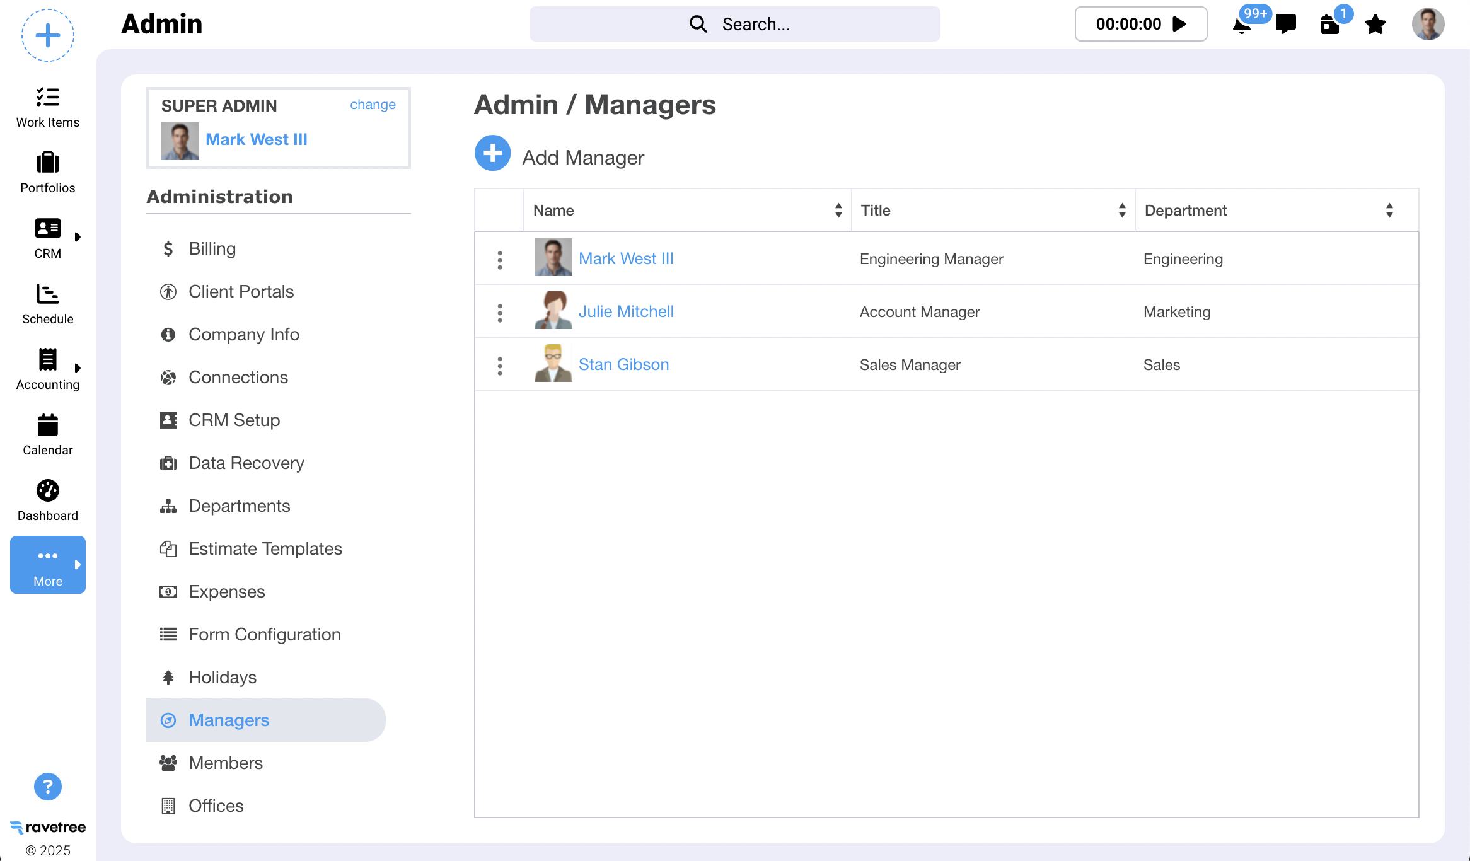
Task: Sort table by Name column arrows
Action: click(x=838, y=210)
